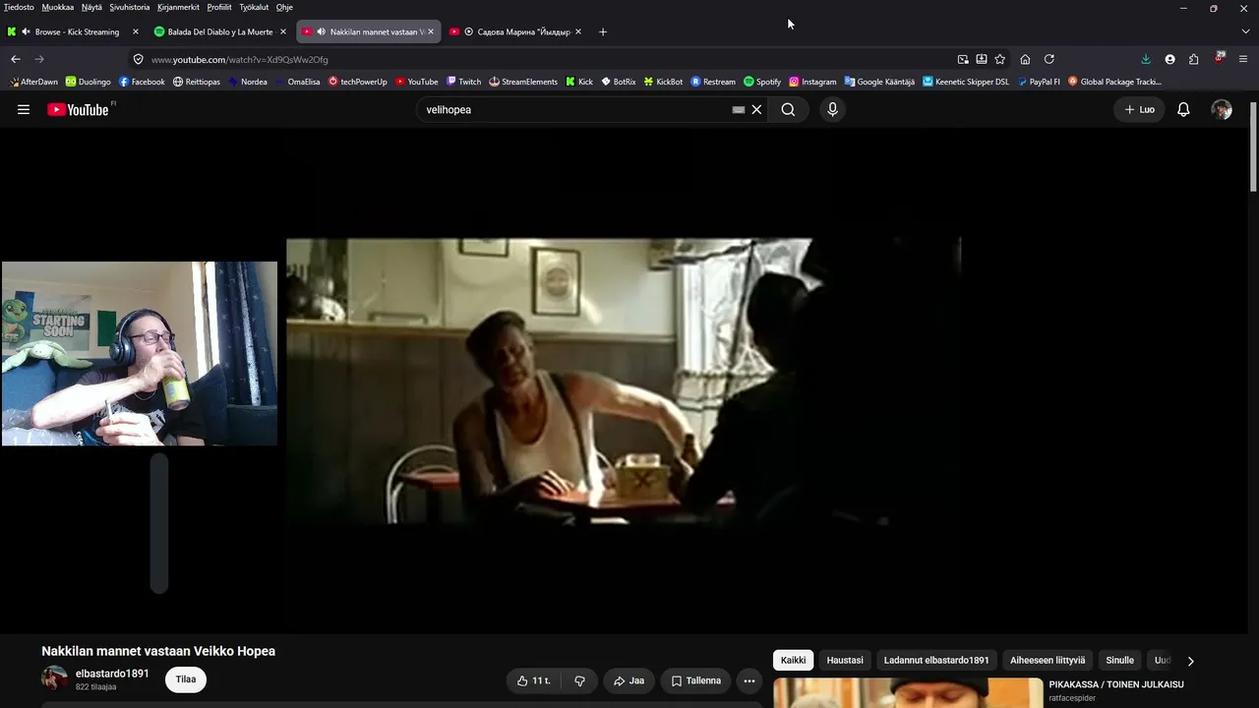Open the YouTube guide hamburger menu

(24, 109)
